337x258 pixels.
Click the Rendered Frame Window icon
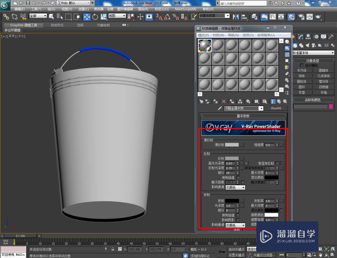[x=310, y=17]
